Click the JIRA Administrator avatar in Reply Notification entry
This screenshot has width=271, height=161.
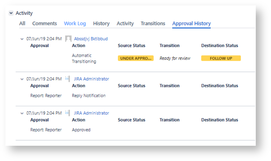pos(67,79)
